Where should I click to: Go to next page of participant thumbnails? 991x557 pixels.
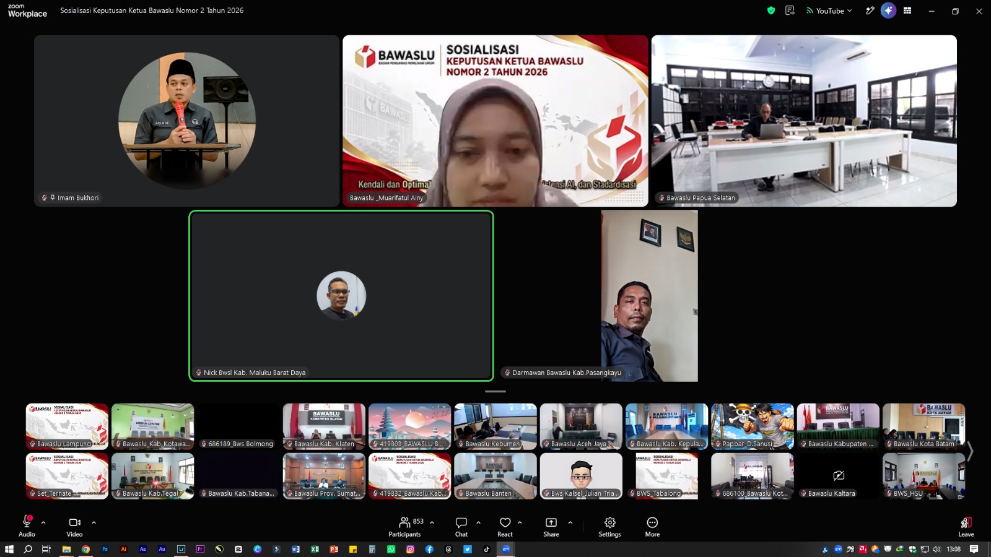pos(971,451)
